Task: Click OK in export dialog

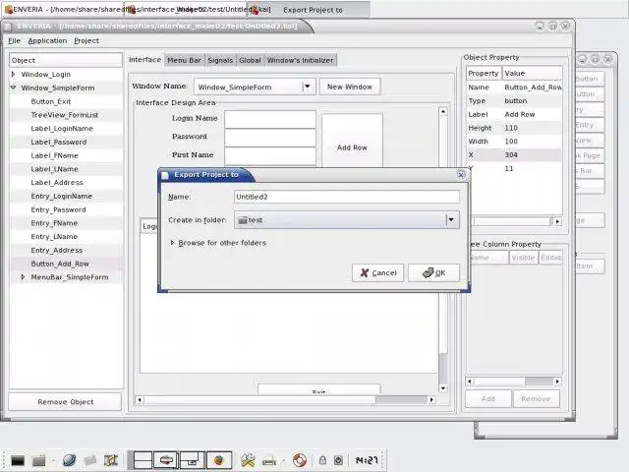Action: (x=434, y=273)
